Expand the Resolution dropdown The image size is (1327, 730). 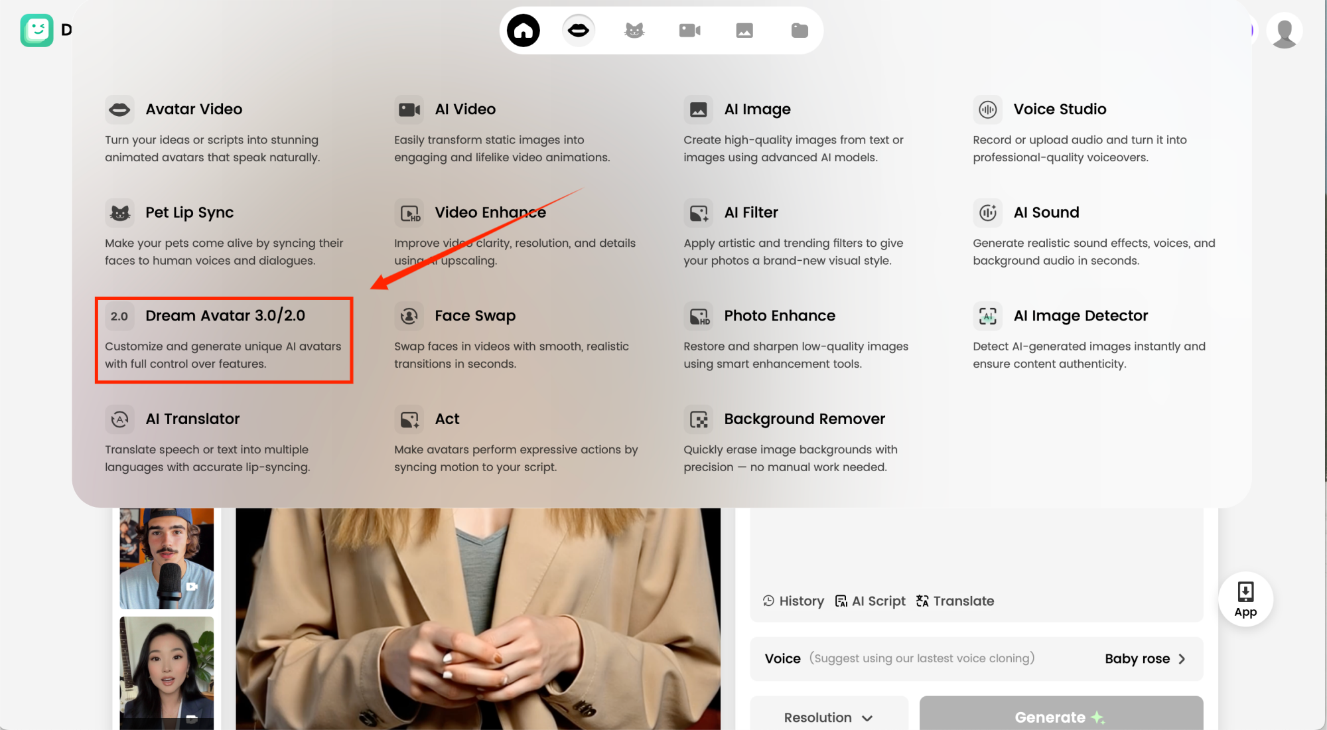pyautogui.click(x=828, y=717)
